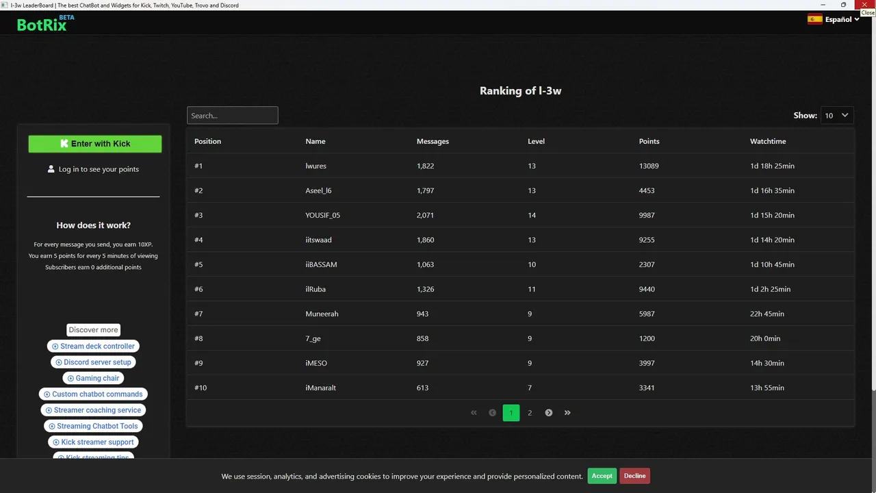Click the name iiBASSAM
This screenshot has width=876, height=493.
pos(321,264)
